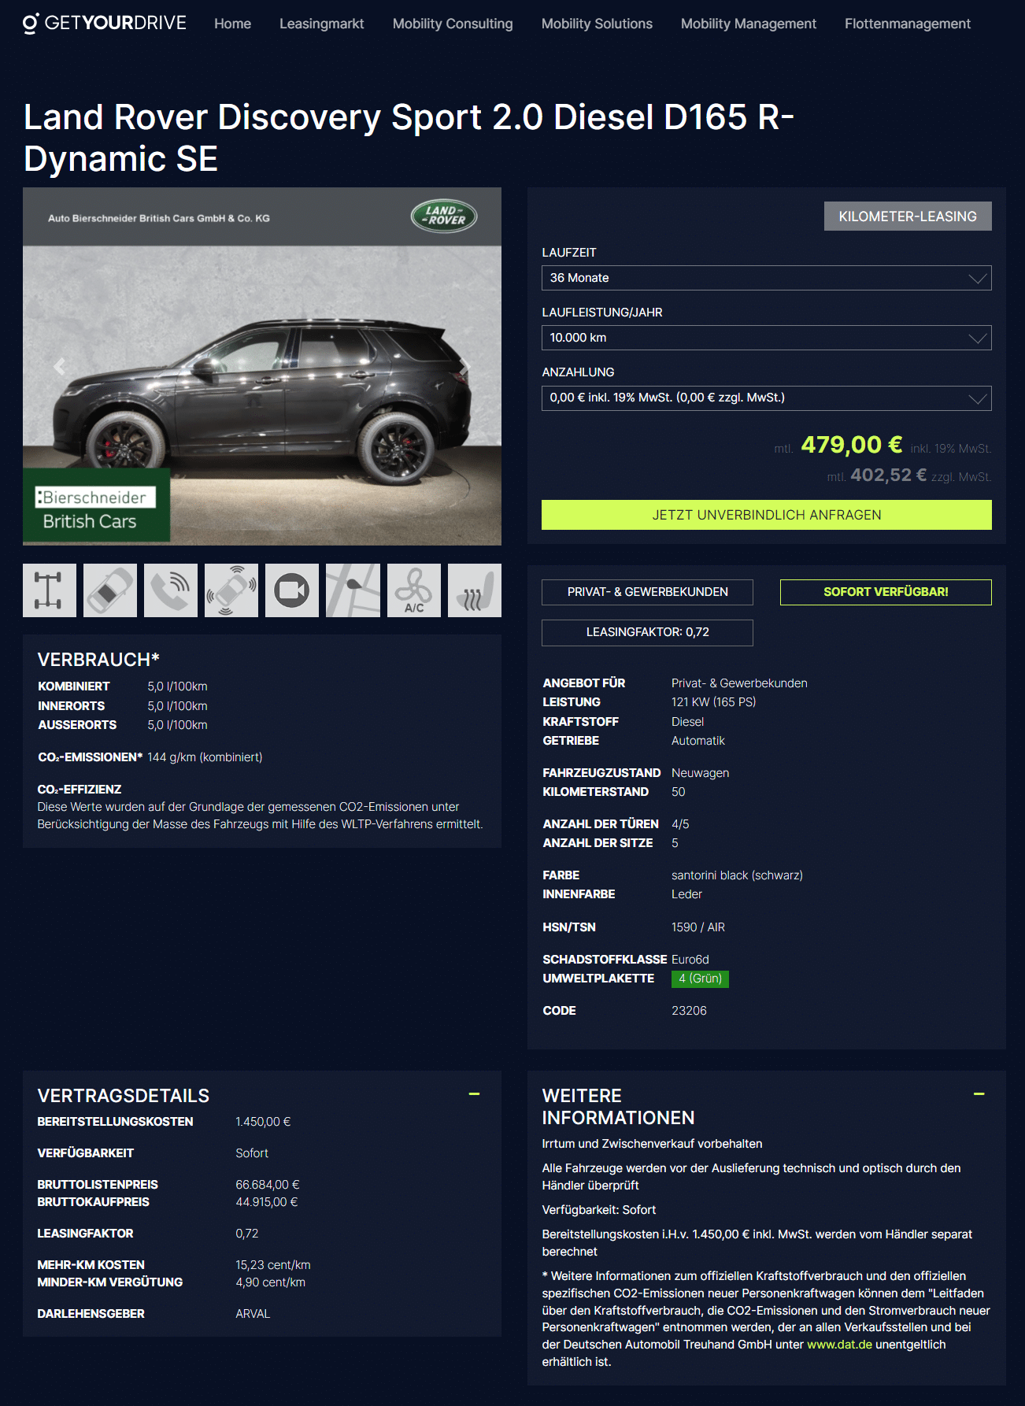Click the color value santorini black (schwarz)
The width and height of the screenshot is (1025, 1406).
tap(737, 875)
